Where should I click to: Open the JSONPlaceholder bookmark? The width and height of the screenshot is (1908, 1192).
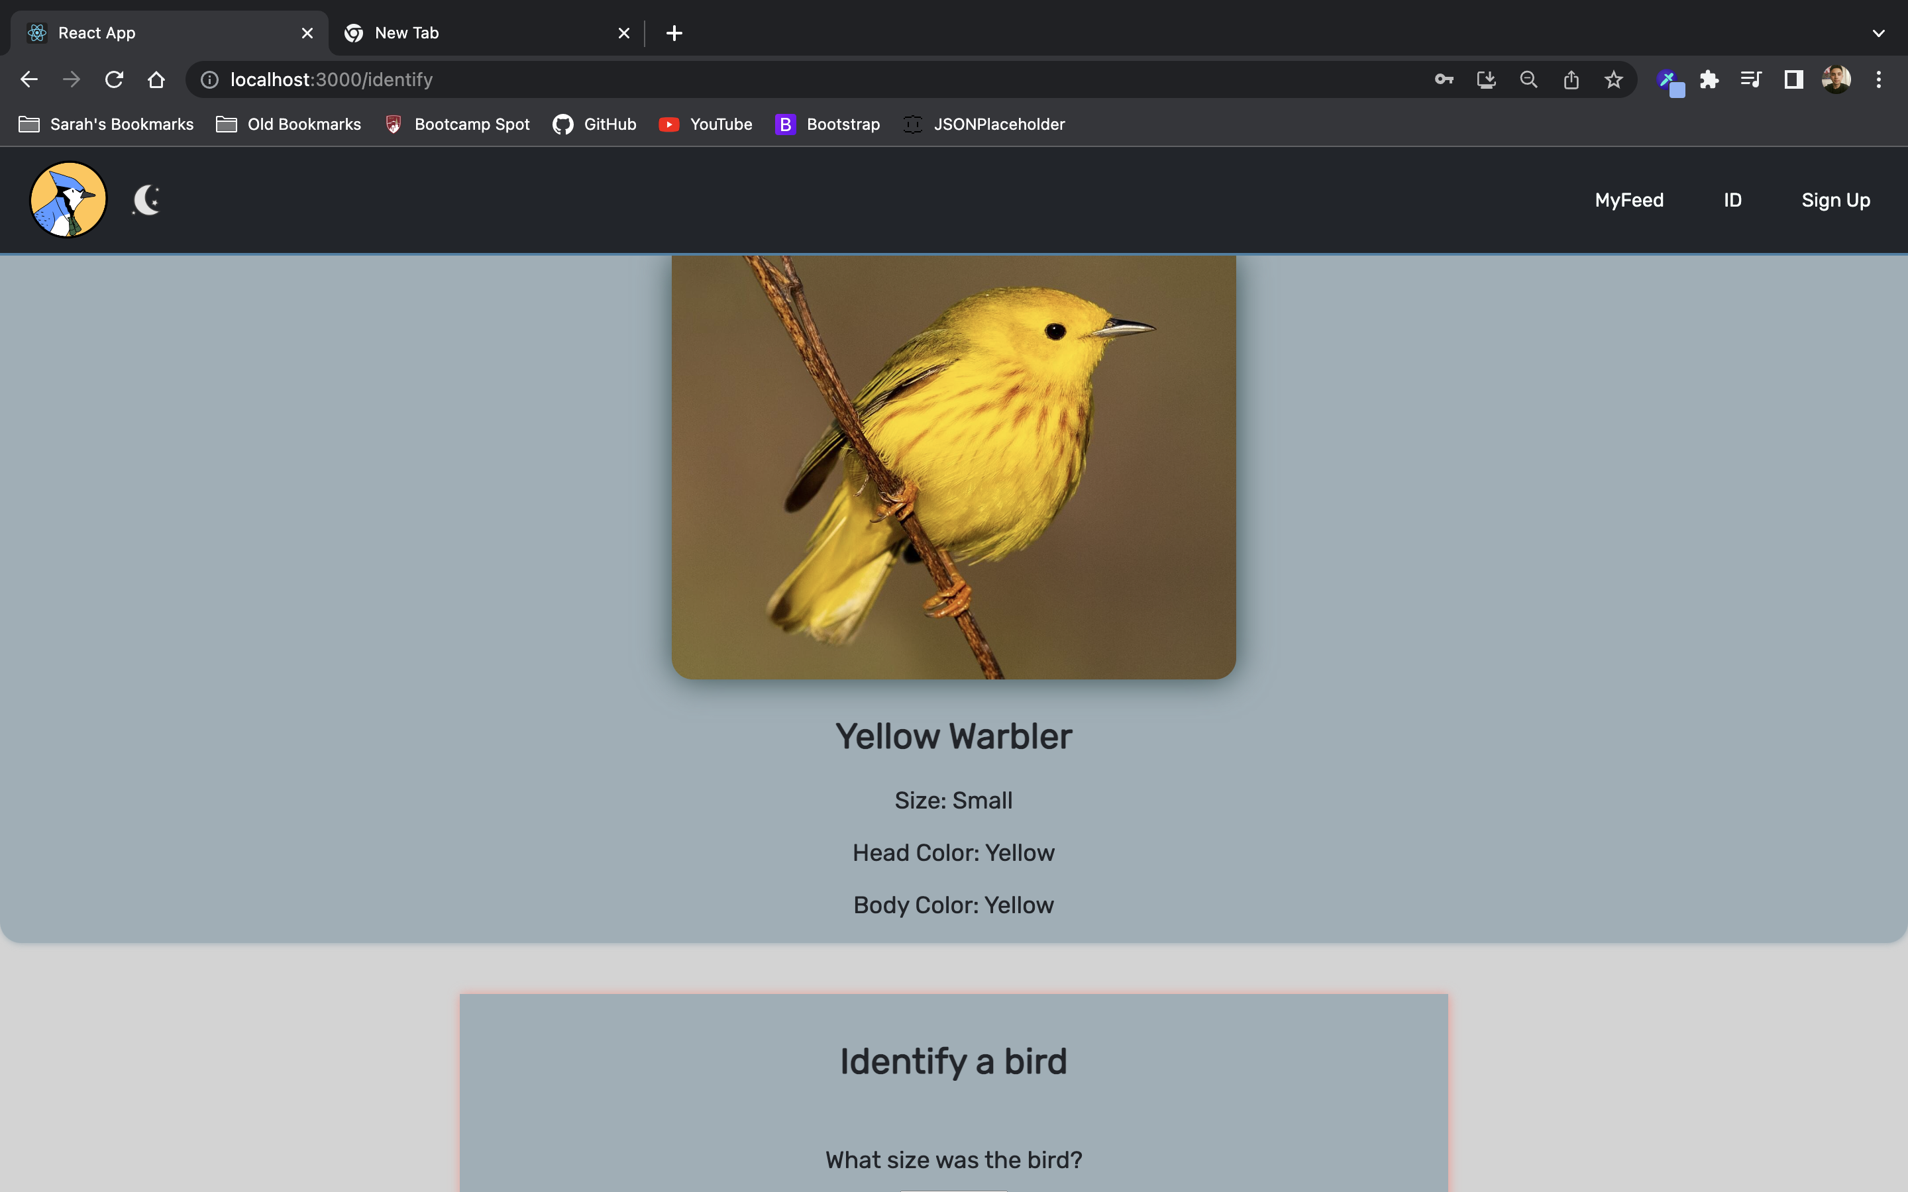pyautogui.click(x=982, y=124)
